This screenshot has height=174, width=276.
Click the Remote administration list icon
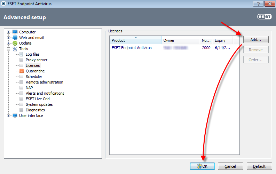[x=21, y=82]
